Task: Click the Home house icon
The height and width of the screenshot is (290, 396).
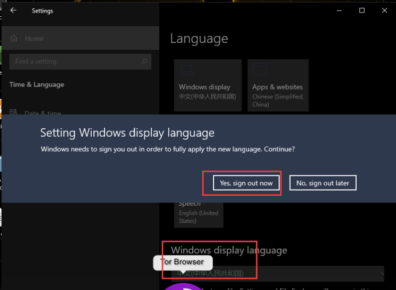Action: pyautogui.click(x=14, y=38)
